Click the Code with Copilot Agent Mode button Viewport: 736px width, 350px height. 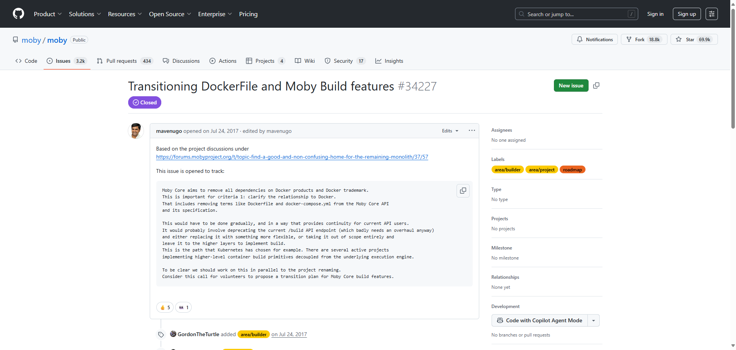[x=540, y=320]
